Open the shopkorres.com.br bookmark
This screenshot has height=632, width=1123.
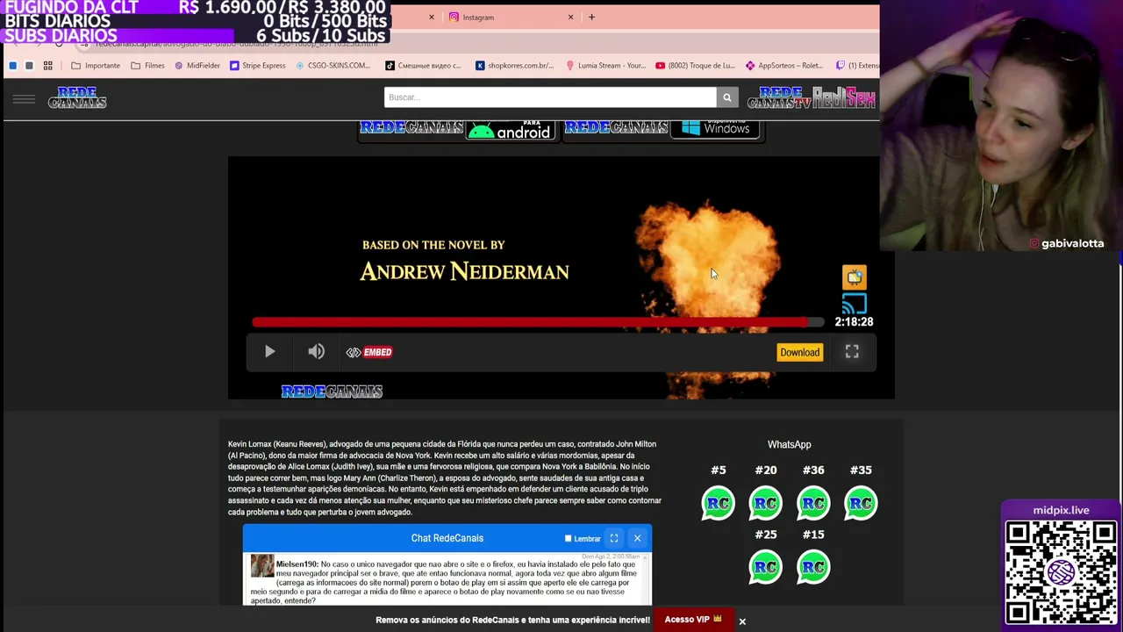point(514,66)
